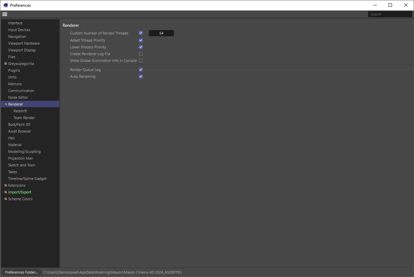
Task: Expand the Scheme Colors category icon
Action: click(6, 199)
